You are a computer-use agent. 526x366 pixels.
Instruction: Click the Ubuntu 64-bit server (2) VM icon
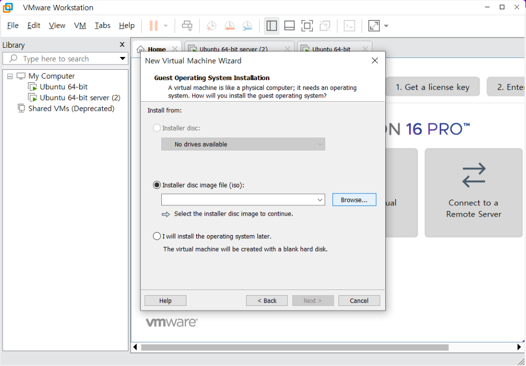[32, 98]
